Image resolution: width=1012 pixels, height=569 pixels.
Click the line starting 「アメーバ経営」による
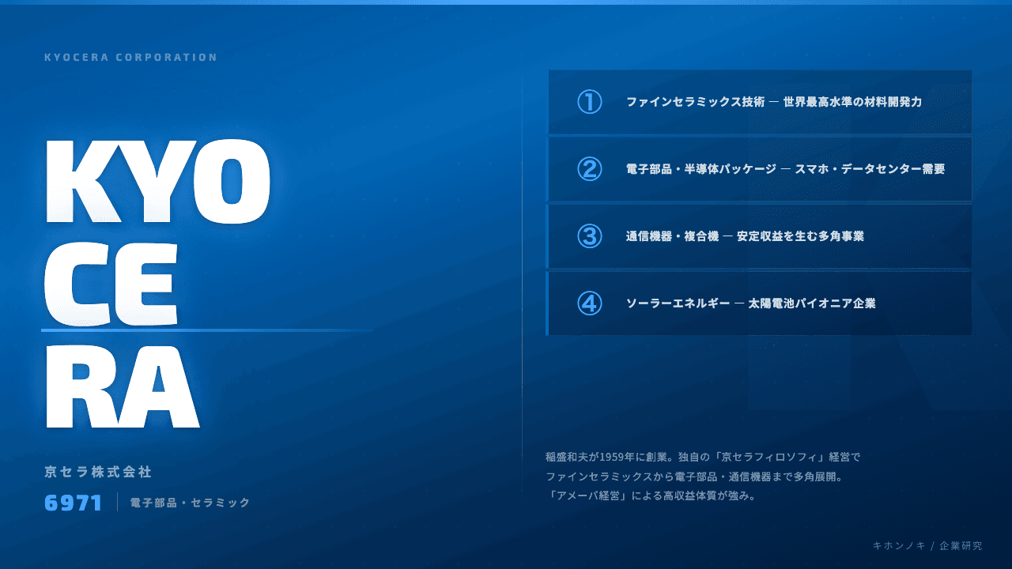(651, 497)
